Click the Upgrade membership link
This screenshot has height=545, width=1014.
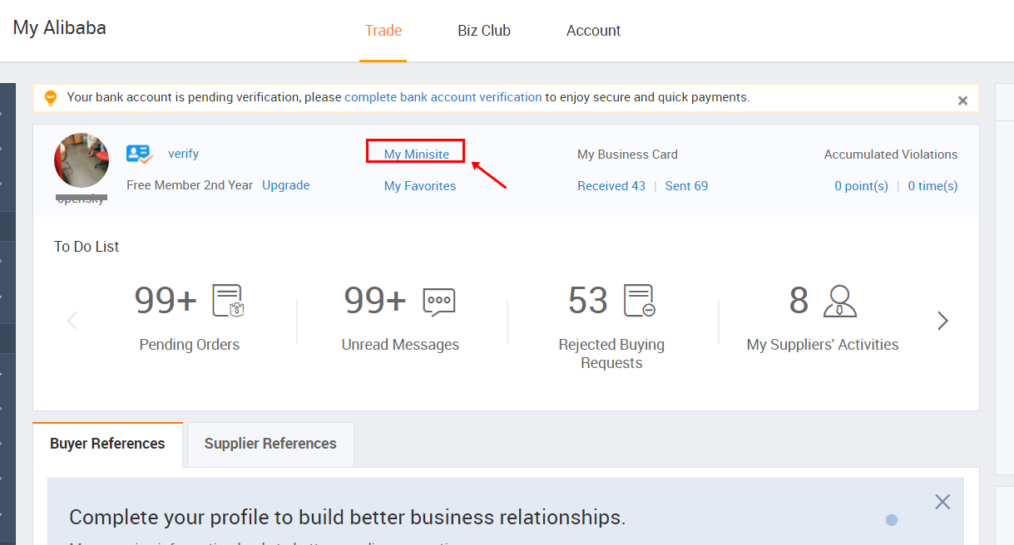pyautogui.click(x=286, y=185)
